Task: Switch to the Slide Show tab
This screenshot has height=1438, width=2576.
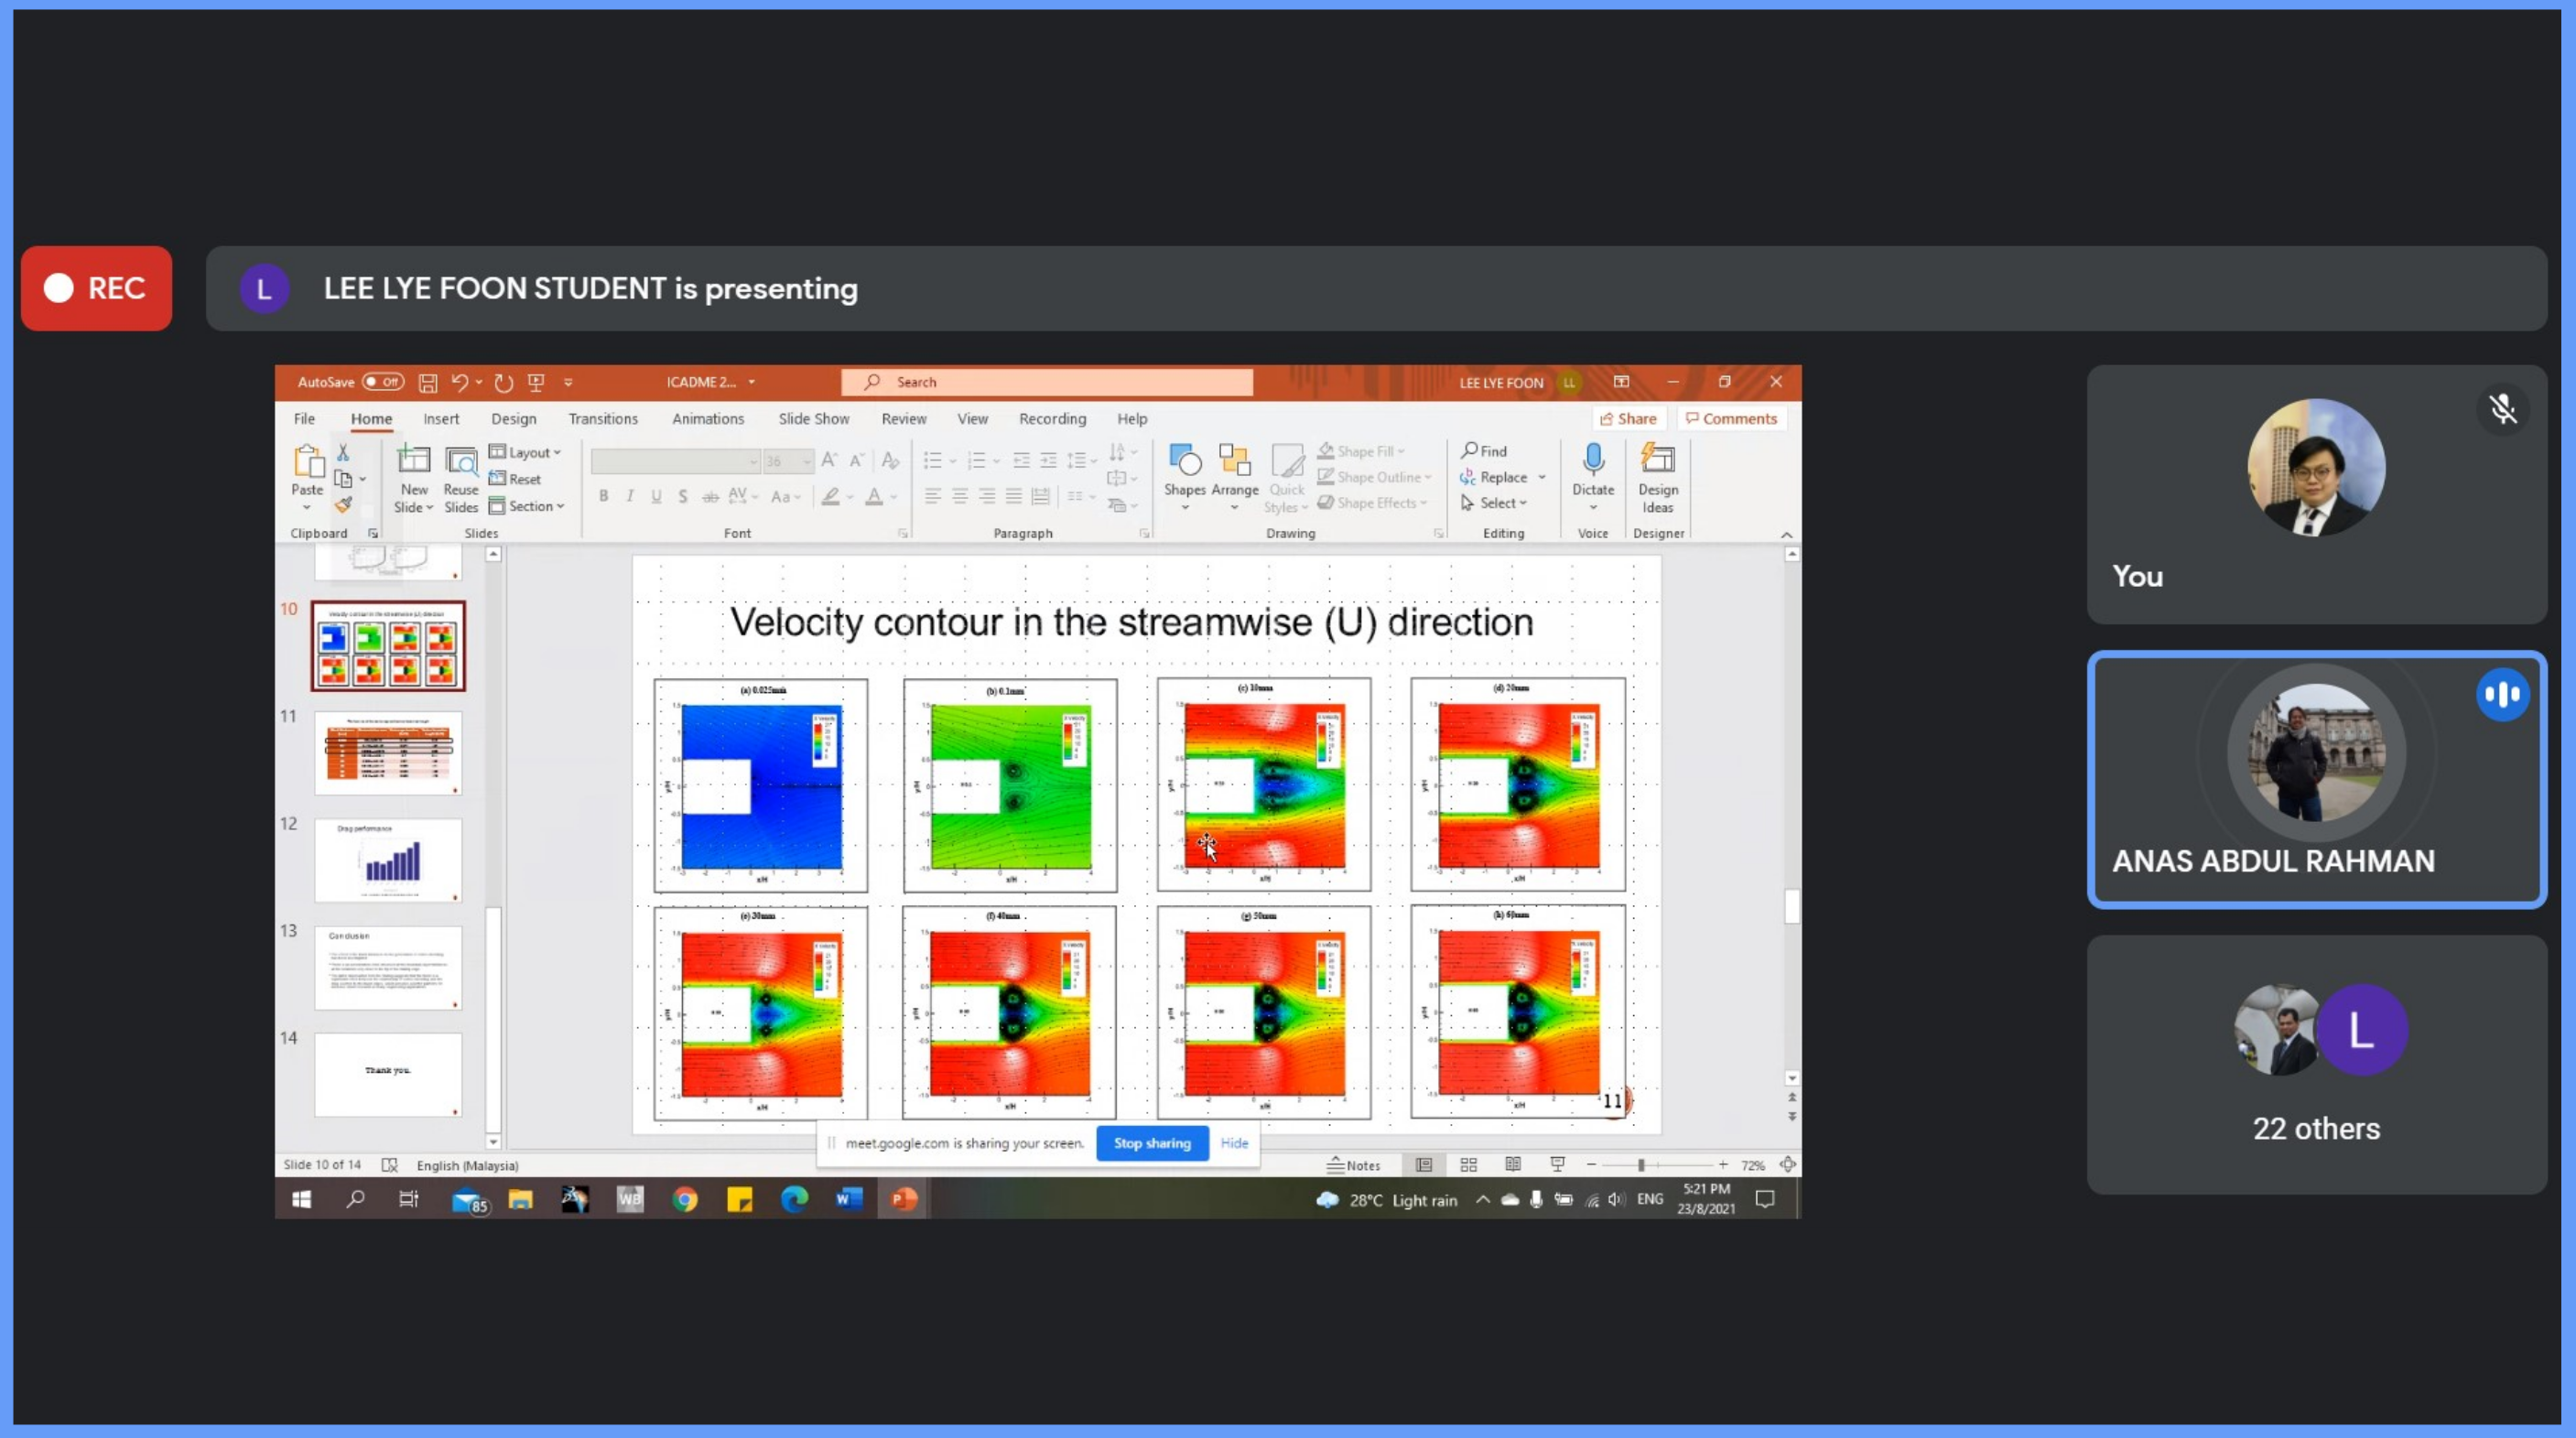Action: pyautogui.click(x=813, y=419)
